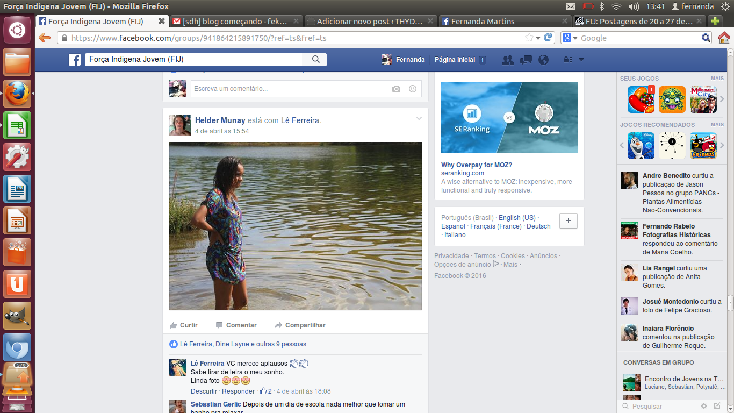Open post options arrow on Helder Munay post
Image resolution: width=734 pixels, height=413 pixels.
point(419,118)
